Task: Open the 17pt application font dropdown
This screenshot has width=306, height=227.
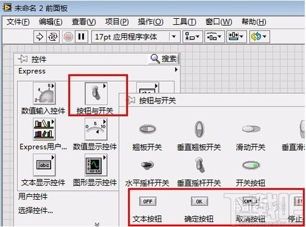Action: 136,37
